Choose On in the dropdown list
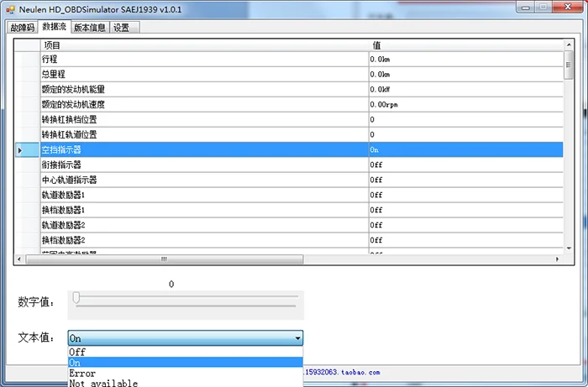Viewport: 588px width, 387px height. [186, 363]
